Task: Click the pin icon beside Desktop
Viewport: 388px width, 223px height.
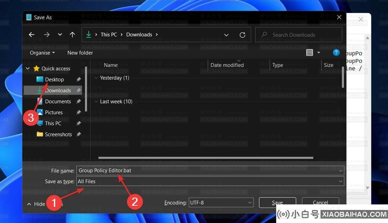Action: point(78,80)
